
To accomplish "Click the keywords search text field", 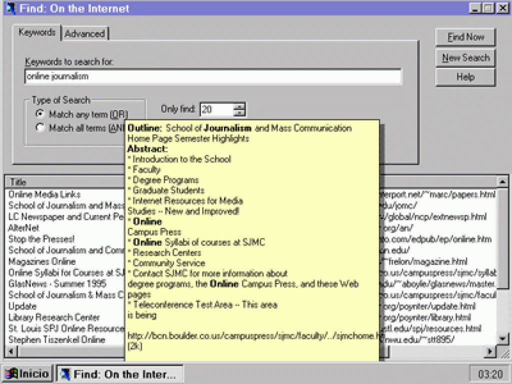I will (x=212, y=76).
